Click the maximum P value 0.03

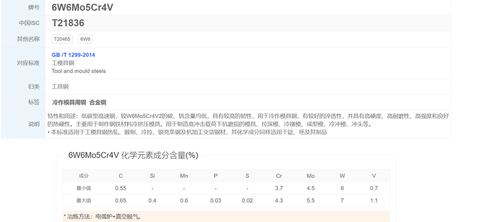[216, 200]
